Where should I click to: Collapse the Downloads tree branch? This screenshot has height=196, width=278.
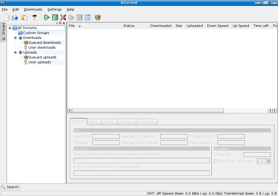point(15,38)
